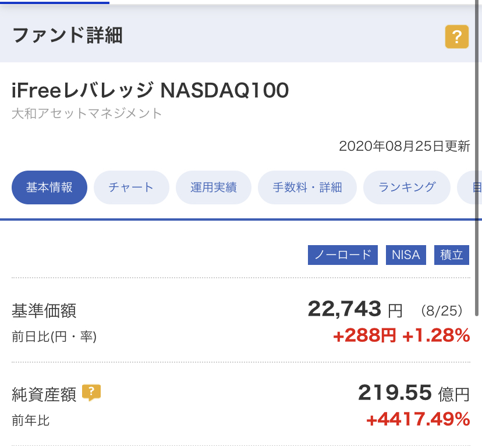This screenshot has height=446, width=482.
Task: Click the +4417.49% year-over-year figure
Action: click(x=418, y=419)
